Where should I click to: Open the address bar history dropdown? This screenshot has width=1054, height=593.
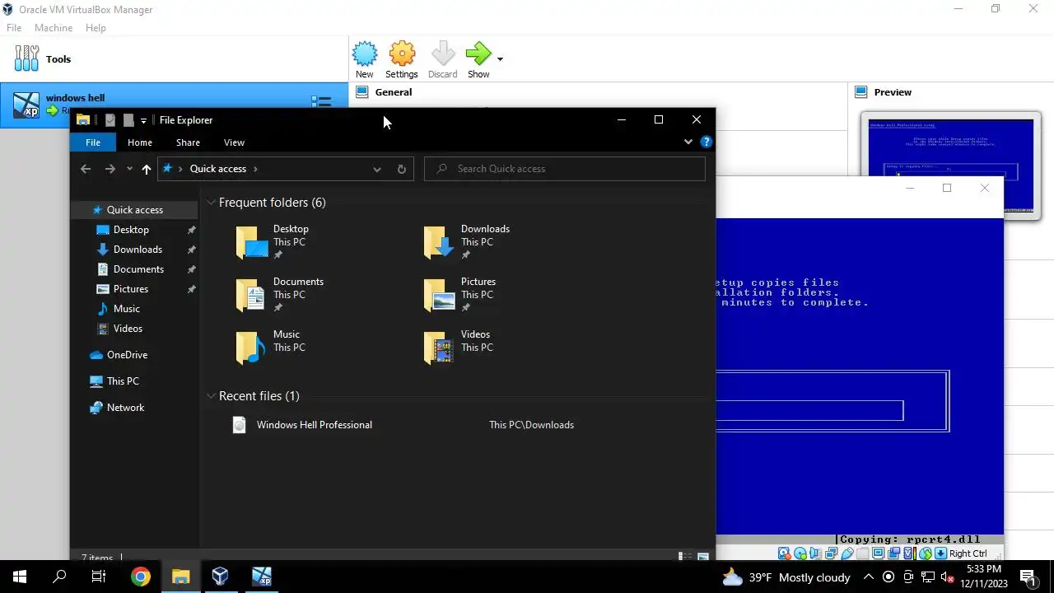376,169
